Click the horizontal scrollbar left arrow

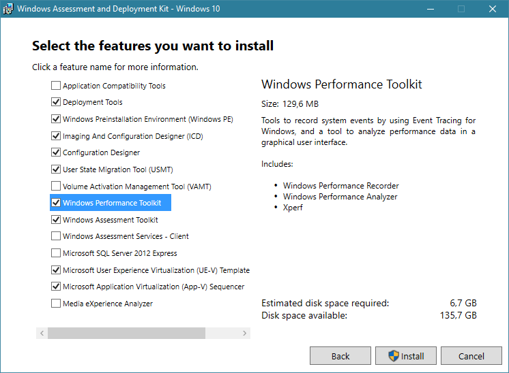(42, 334)
